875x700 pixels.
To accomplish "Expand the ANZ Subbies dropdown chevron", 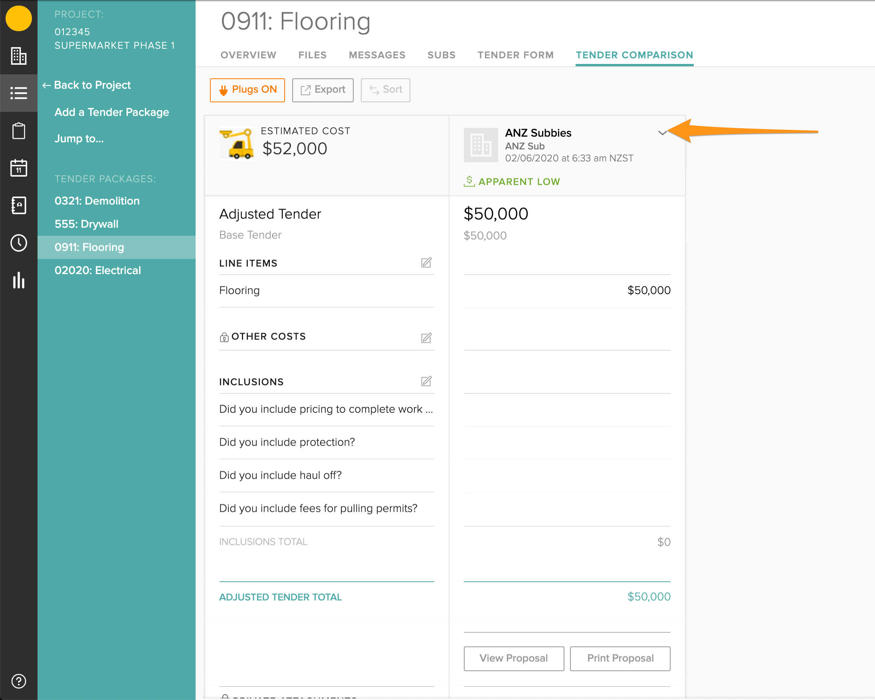I will [x=662, y=133].
